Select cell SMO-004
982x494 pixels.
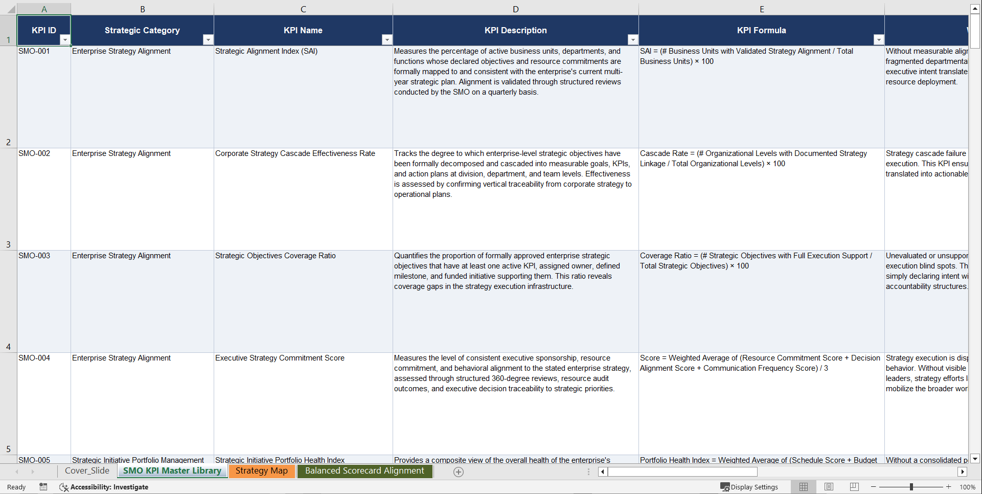pos(44,404)
